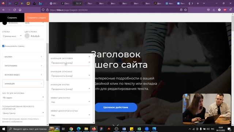234x132 pixels.
Task: Open the SEO тег для заголовка dropdown
Action: [x=23, y=98]
